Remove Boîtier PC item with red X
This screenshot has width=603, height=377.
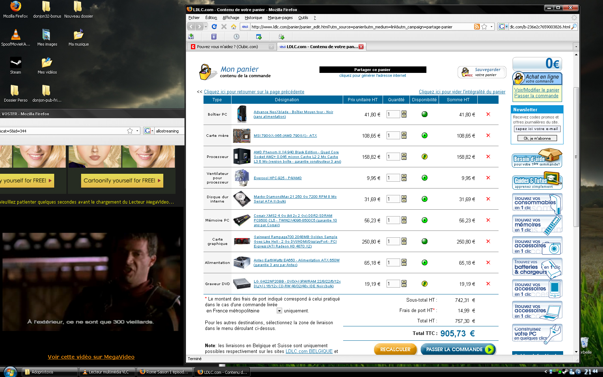[488, 114]
